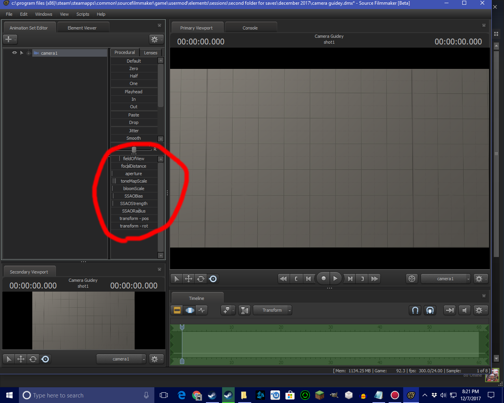
Task: Expand the camera1 animation set
Action: coord(28,53)
